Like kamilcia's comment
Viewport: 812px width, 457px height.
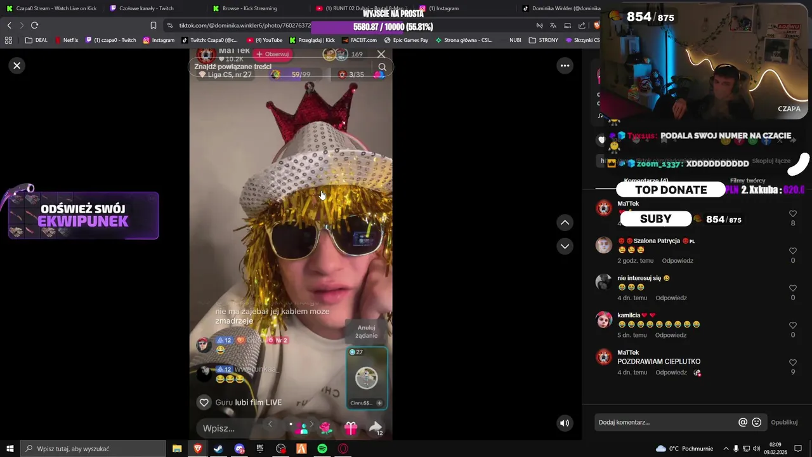(793, 326)
